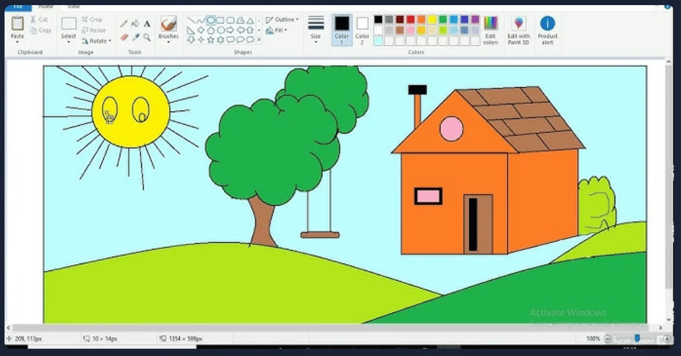Click the zoom out minus button
Screen dimensions: 681x356
(608, 338)
